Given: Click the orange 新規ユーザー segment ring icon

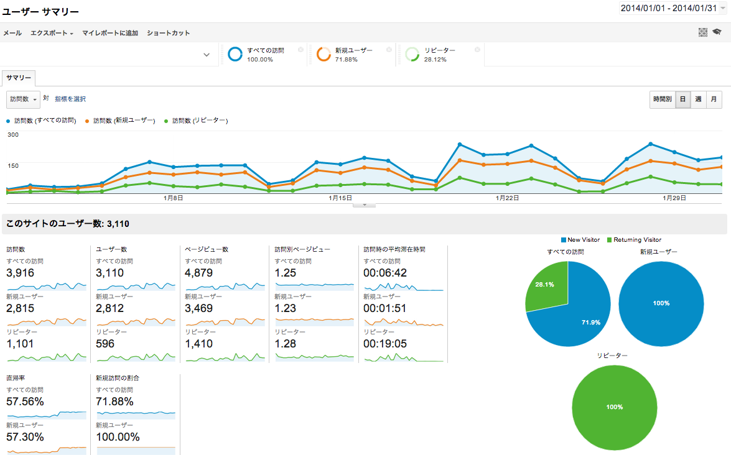Looking at the screenshot, I should click(324, 54).
